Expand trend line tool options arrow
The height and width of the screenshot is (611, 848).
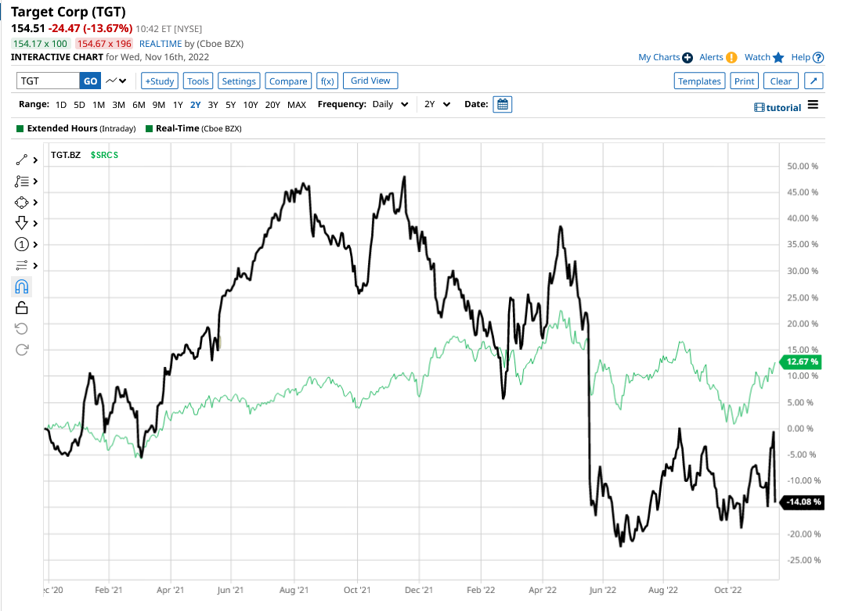[x=36, y=160]
